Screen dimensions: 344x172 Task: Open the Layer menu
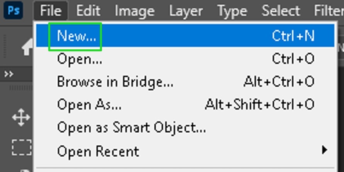(x=186, y=10)
